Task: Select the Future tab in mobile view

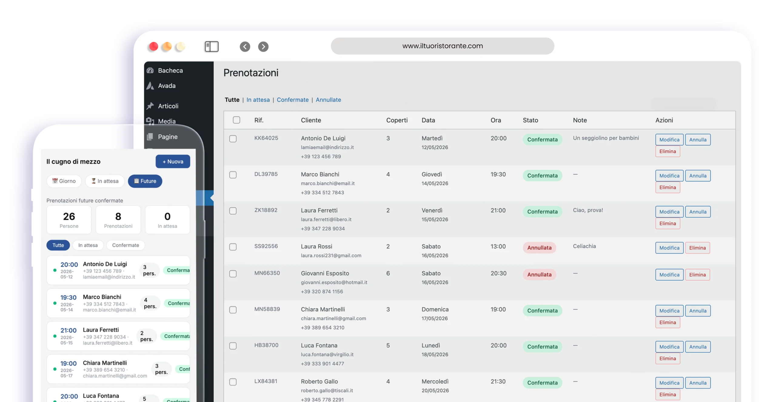Action: tap(145, 181)
